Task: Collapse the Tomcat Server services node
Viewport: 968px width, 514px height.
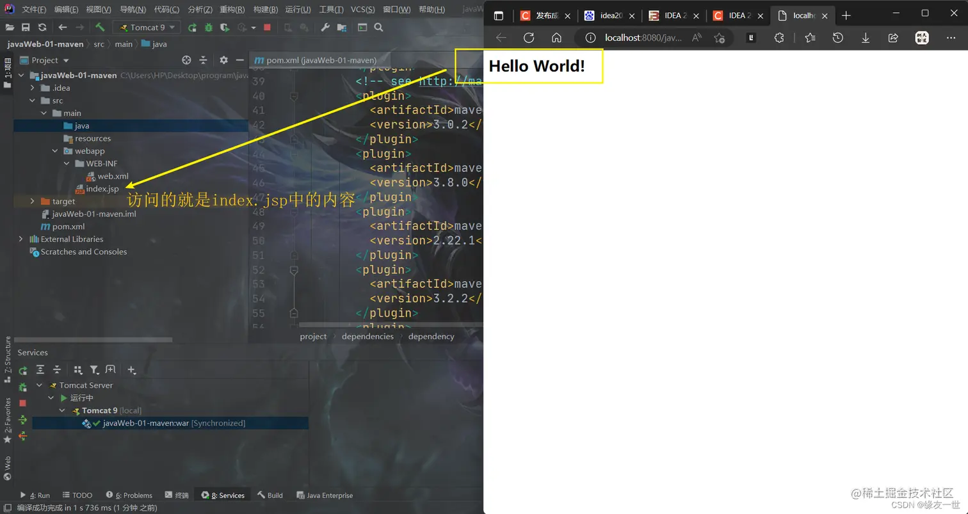Action: click(40, 385)
